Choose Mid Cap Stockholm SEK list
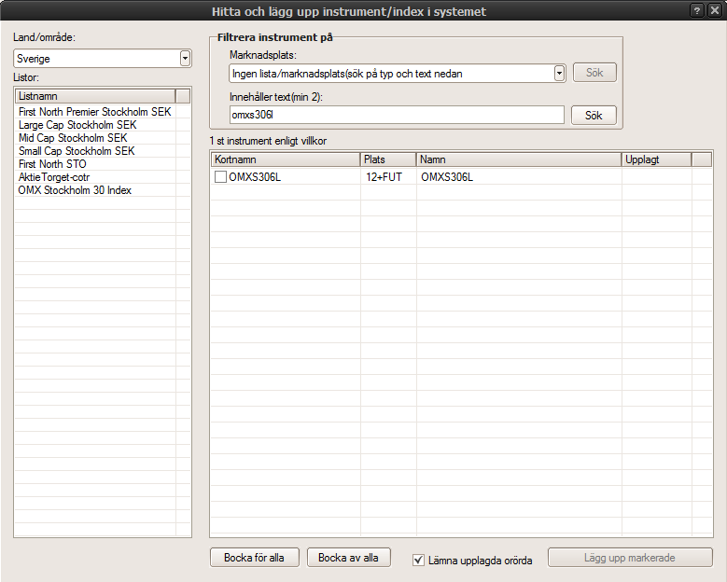The height and width of the screenshot is (582, 727). (x=73, y=138)
